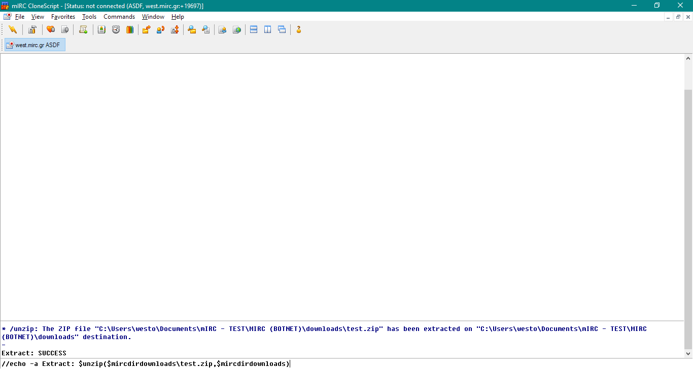Select the west.mirc.gr ASDF switchbar button
Image resolution: width=693 pixels, height=369 pixels.
(x=35, y=45)
